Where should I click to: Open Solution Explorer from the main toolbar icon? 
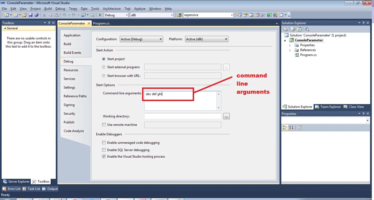point(239,15)
